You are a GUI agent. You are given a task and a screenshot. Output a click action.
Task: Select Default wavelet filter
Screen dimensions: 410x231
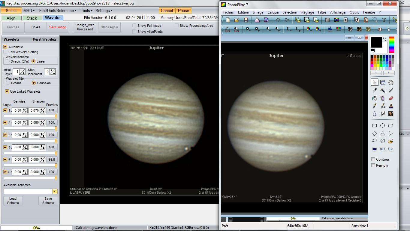(8, 83)
